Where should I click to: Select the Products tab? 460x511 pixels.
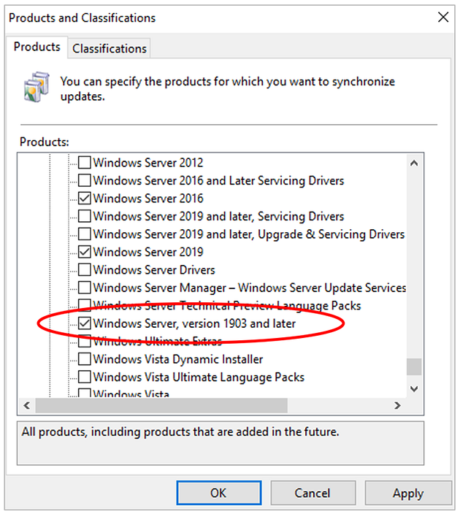click(37, 47)
